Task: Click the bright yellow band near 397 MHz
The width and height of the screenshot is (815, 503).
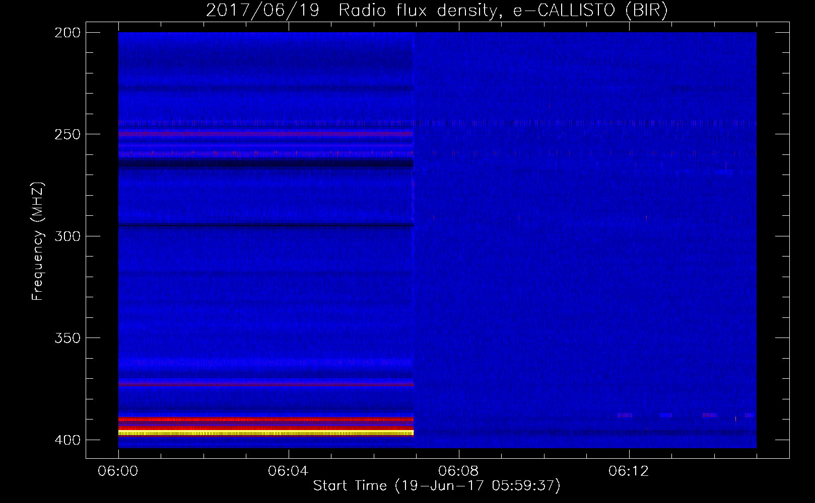Action: tap(266, 433)
